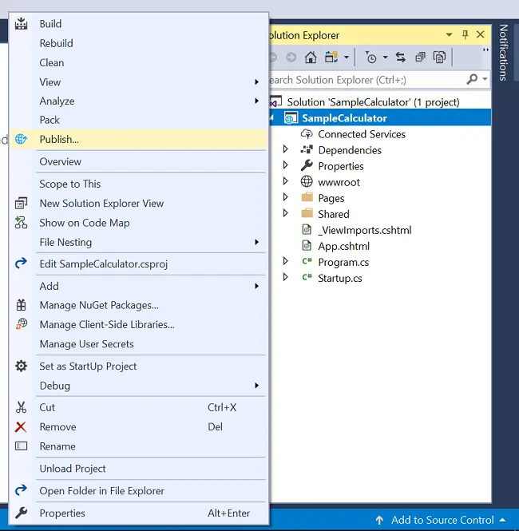
Task: Click the Switch Views icon in Solution Explorer toolbar
Action: pyautogui.click(x=331, y=57)
